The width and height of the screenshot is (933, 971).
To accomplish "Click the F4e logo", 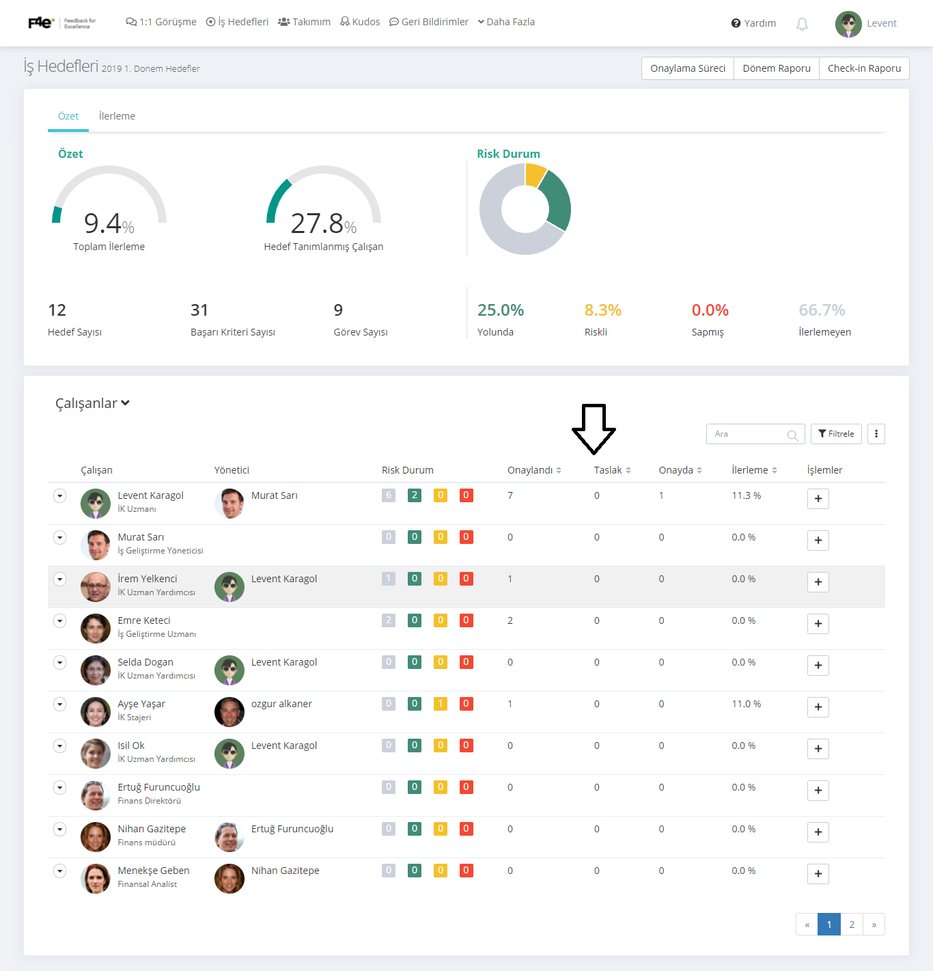I will [62, 23].
